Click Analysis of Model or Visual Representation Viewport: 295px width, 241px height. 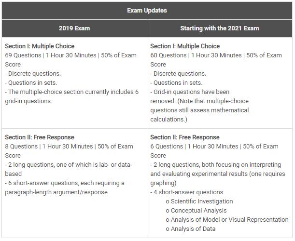(227, 220)
